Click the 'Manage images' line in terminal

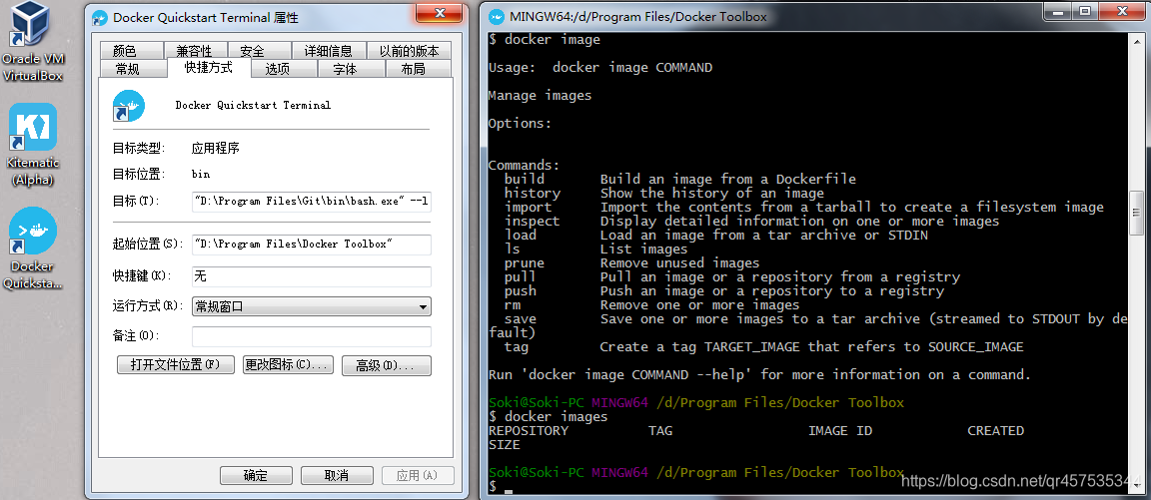click(x=540, y=95)
